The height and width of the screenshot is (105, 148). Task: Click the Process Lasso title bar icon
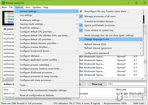pyautogui.click(x=3, y=3)
